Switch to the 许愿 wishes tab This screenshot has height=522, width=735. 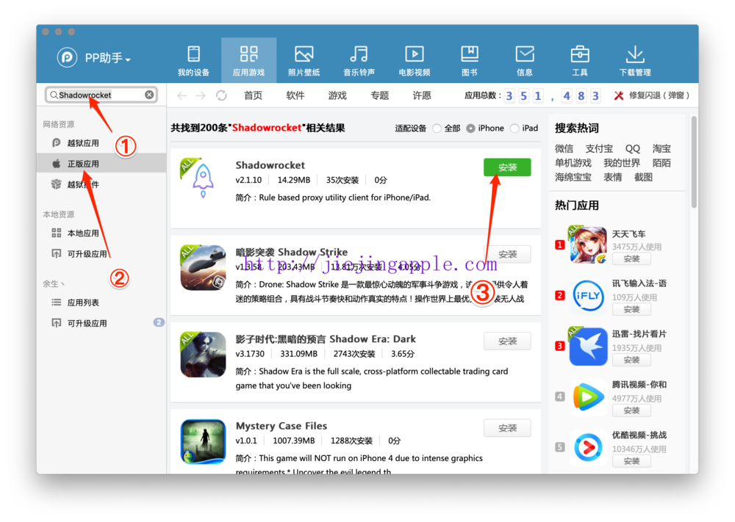pyautogui.click(x=422, y=95)
